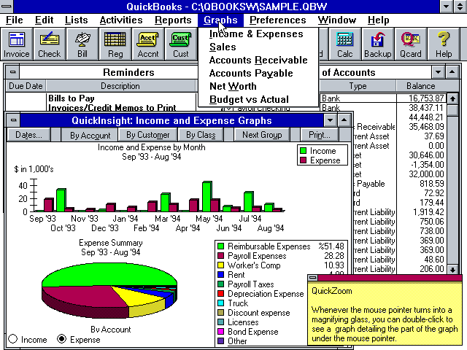Click the Check toolbar icon
Screen dimensions: 467x350
[49, 44]
